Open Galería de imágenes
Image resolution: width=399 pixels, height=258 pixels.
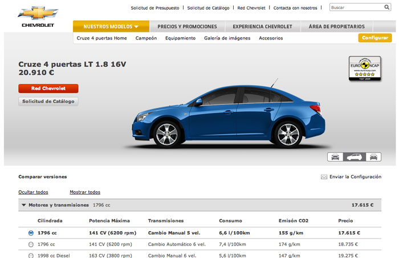pos(227,38)
